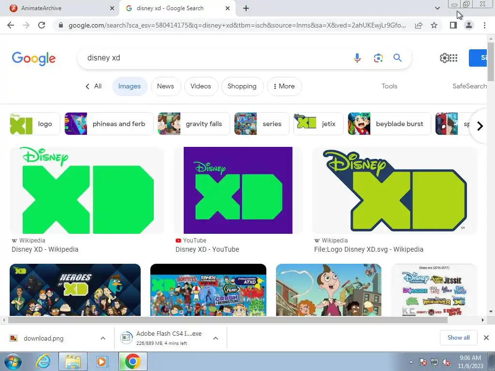Filter by jetix suggestion chip
This screenshot has width=495, height=371.
319,124
